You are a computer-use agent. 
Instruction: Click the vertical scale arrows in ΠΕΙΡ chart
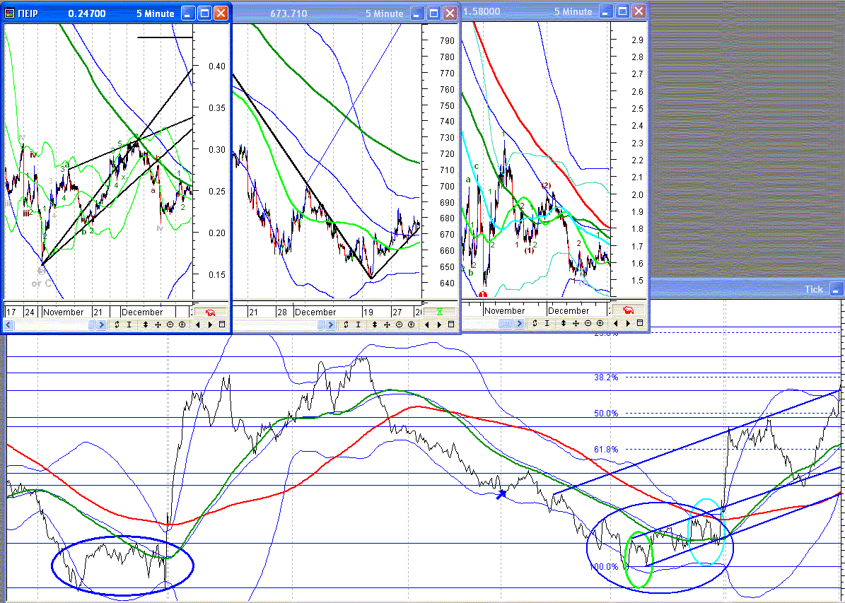click(146, 324)
